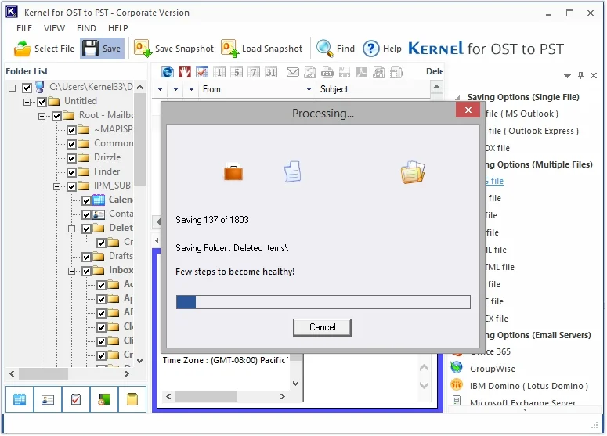Click the Load Snapshot icon
607x436 pixels.
pos(230,49)
